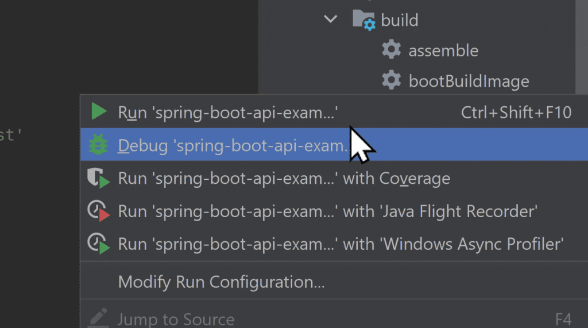The width and height of the screenshot is (588, 328).
Task: Collapse the build task group chevron
Action: coord(330,20)
